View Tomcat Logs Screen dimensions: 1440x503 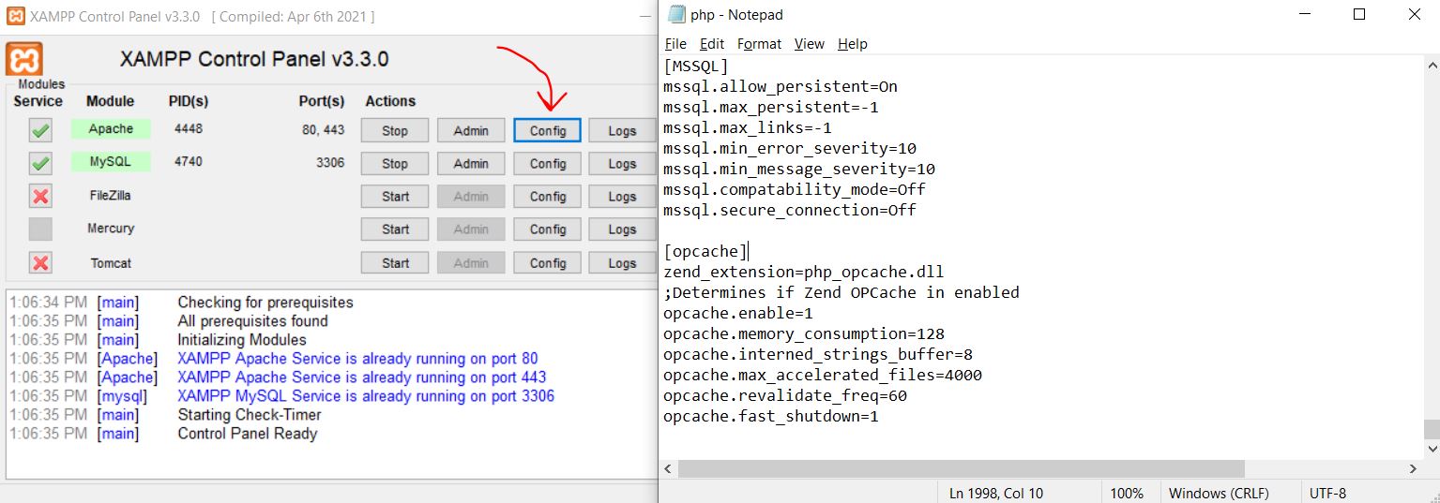622,263
